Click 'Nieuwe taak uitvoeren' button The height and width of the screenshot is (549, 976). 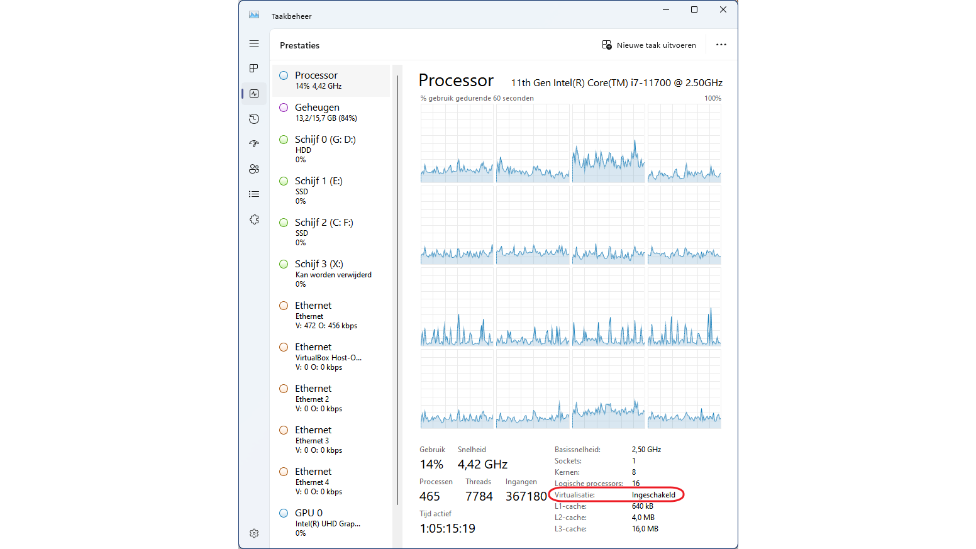649,45
